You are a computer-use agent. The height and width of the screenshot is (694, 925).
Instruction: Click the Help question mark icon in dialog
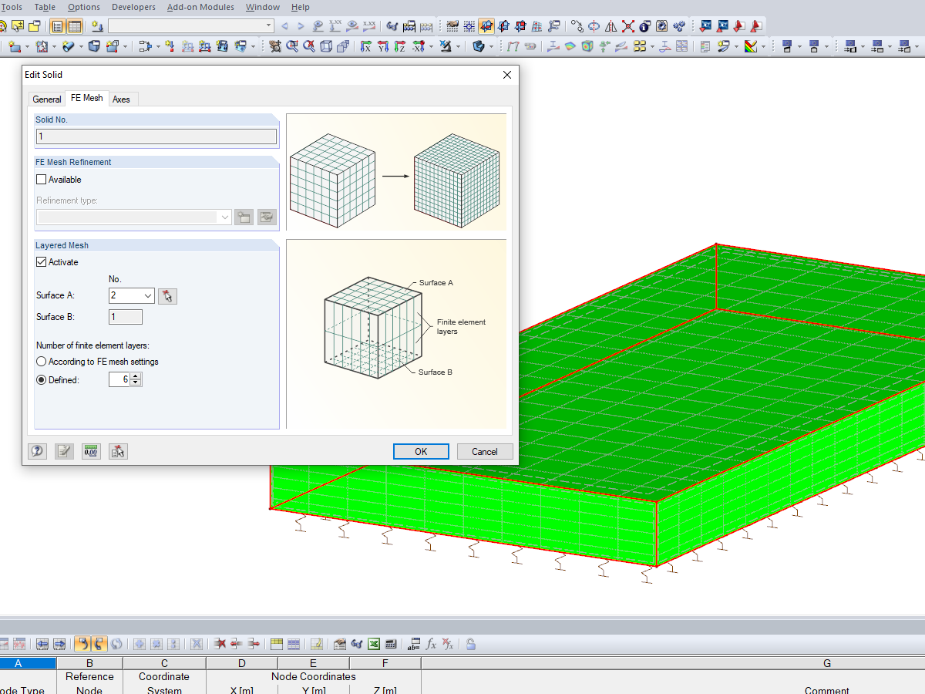37,451
